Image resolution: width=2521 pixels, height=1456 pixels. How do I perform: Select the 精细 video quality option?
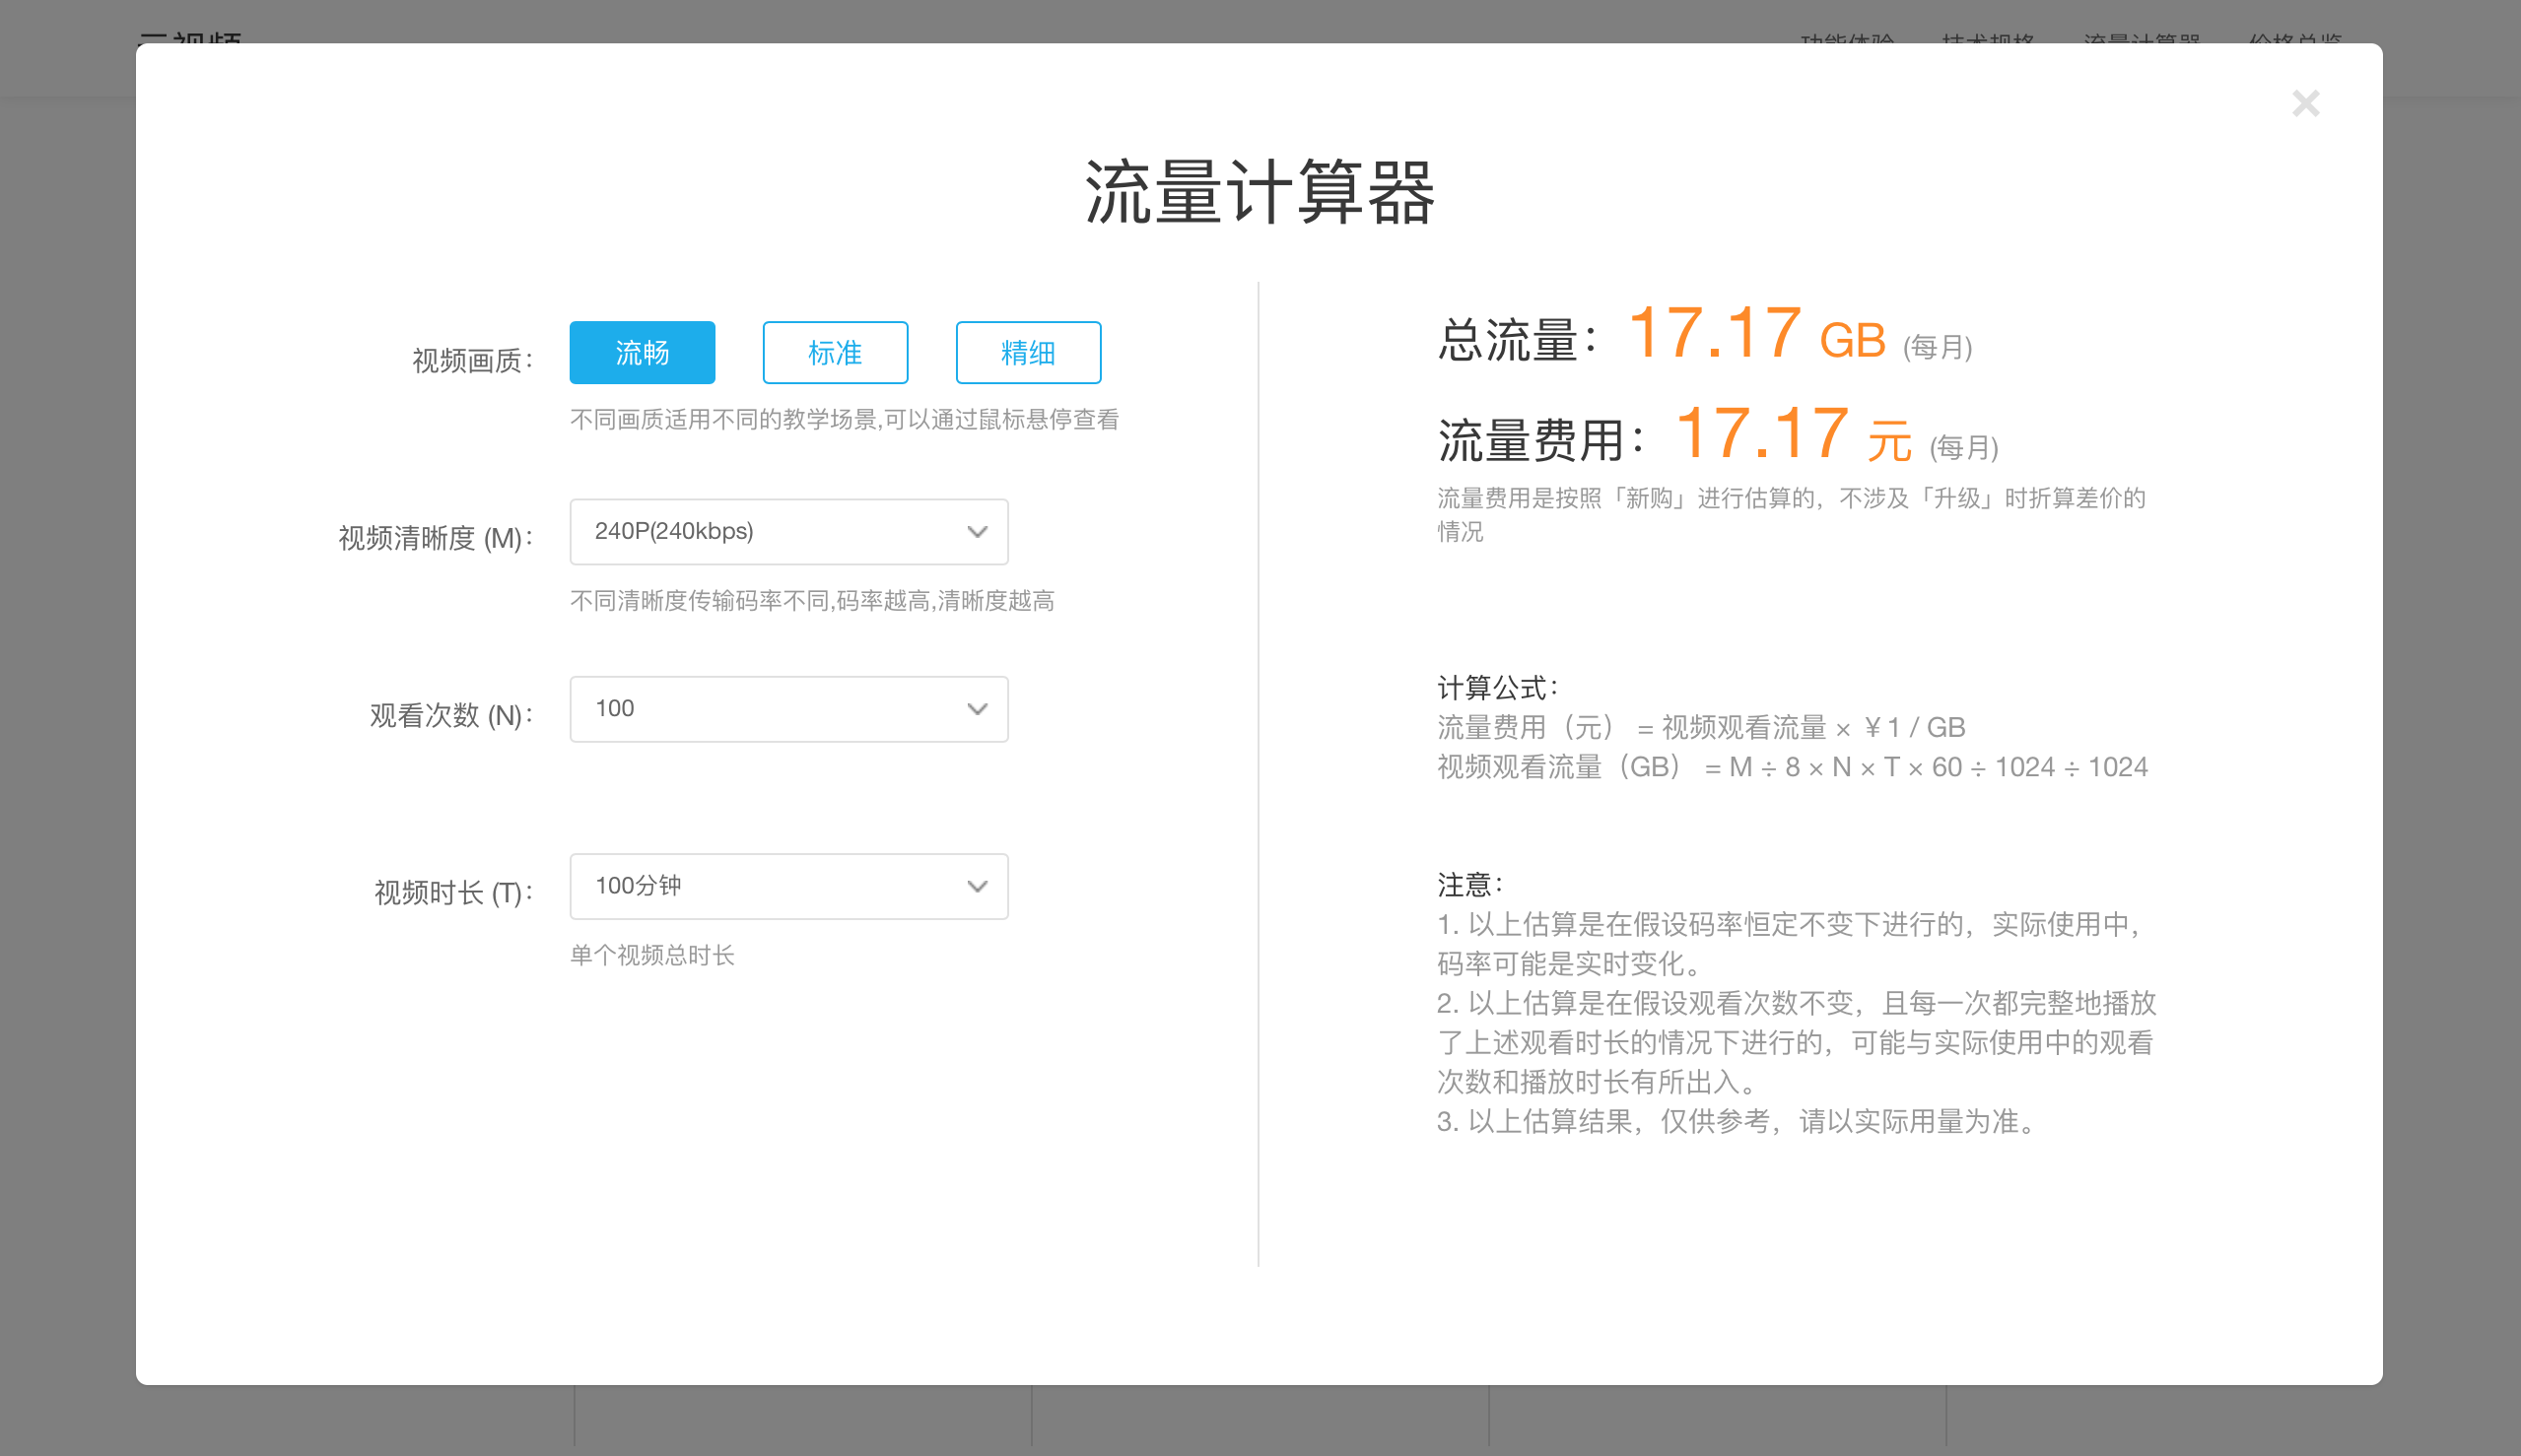coord(1027,352)
